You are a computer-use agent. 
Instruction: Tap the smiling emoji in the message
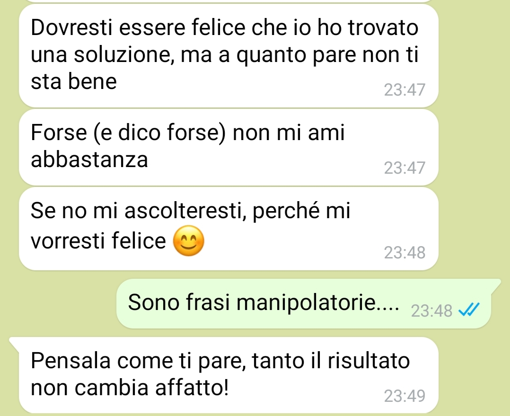pyautogui.click(x=188, y=241)
